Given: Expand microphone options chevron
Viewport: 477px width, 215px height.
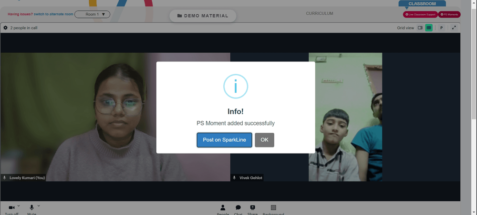Looking at the screenshot, I should click(x=39, y=205).
